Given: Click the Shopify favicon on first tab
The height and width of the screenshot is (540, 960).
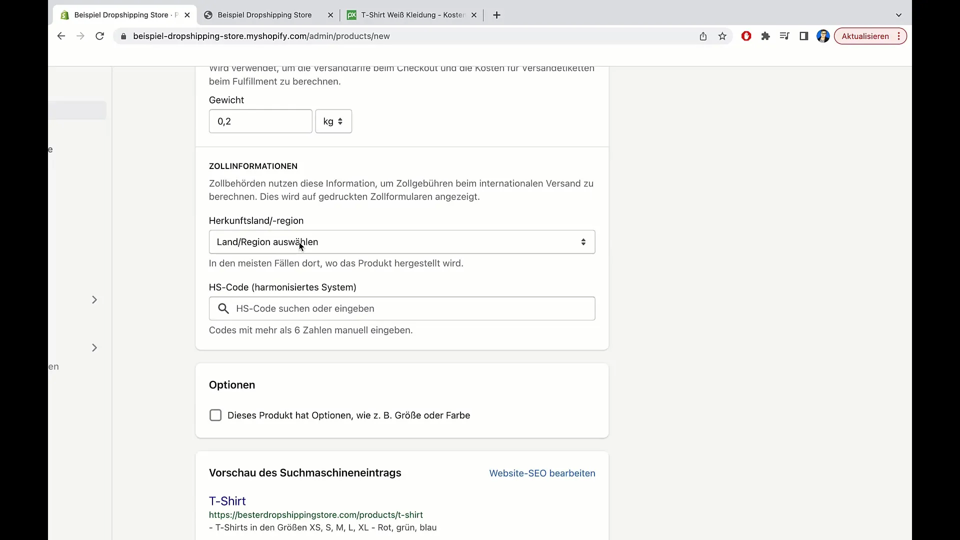Looking at the screenshot, I should pyautogui.click(x=64, y=15).
